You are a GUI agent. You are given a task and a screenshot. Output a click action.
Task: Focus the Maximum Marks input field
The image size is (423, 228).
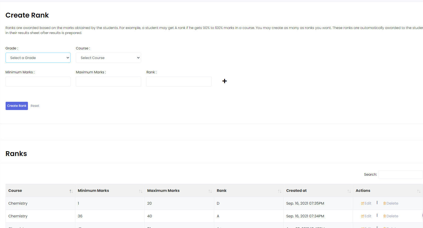[108, 82]
